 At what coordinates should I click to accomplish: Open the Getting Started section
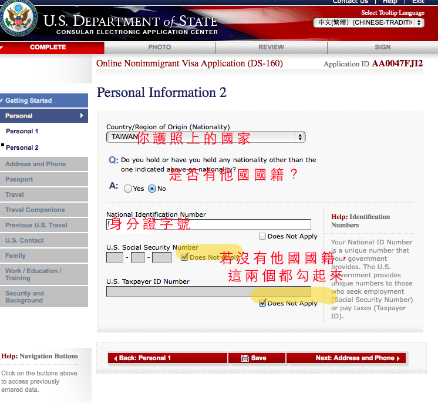pyautogui.click(x=44, y=100)
